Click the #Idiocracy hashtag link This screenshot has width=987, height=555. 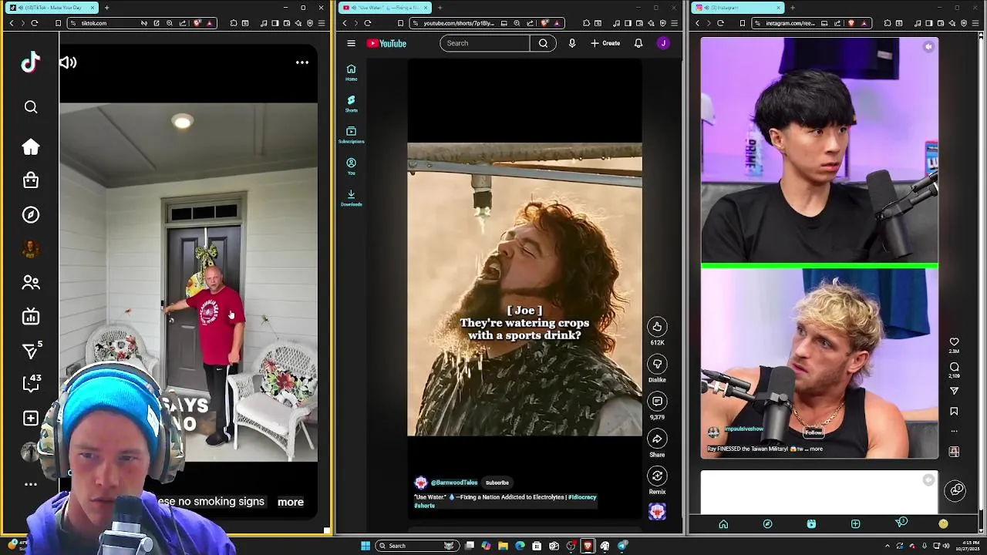(x=582, y=497)
